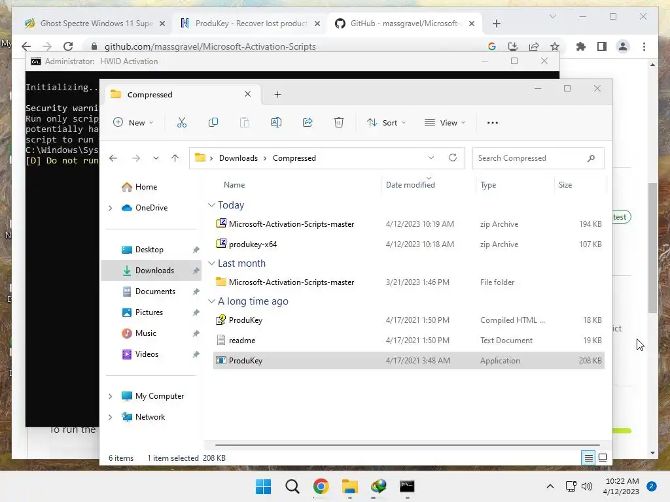
Task: Refresh the Compressed folder view
Action: (453, 158)
